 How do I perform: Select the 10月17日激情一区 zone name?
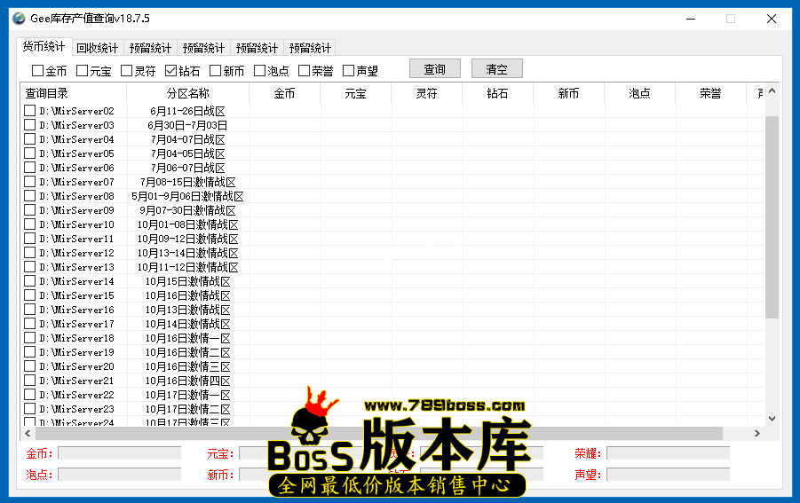click(x=187, y=395)
